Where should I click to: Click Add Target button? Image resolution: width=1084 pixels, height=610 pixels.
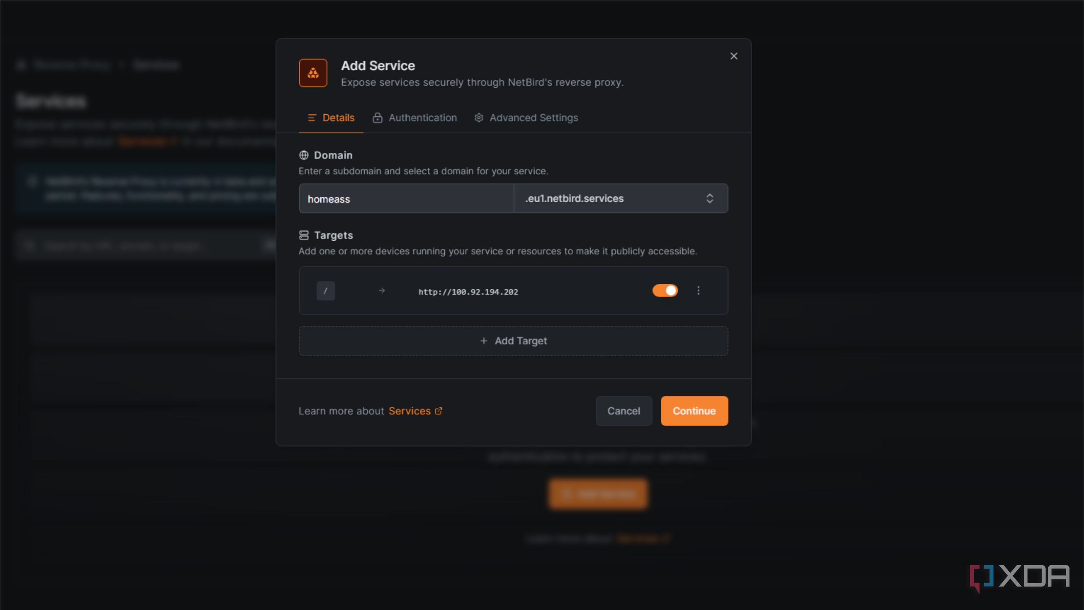pos(514,340)
